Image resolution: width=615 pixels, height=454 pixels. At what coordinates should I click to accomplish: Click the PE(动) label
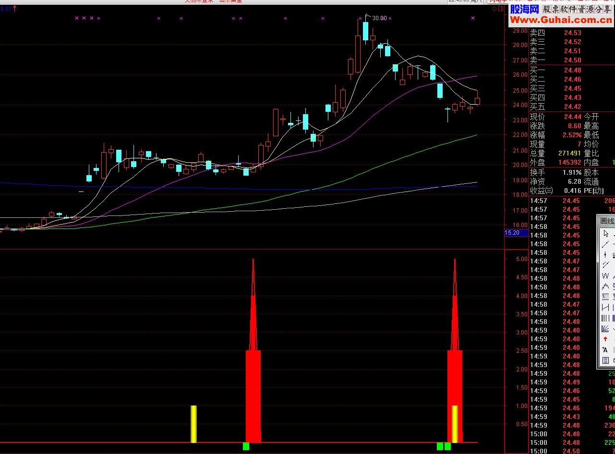594,191
